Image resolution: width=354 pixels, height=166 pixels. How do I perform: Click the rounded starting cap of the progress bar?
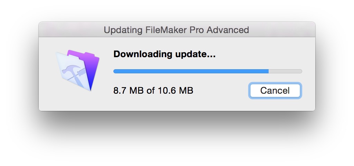115,71
